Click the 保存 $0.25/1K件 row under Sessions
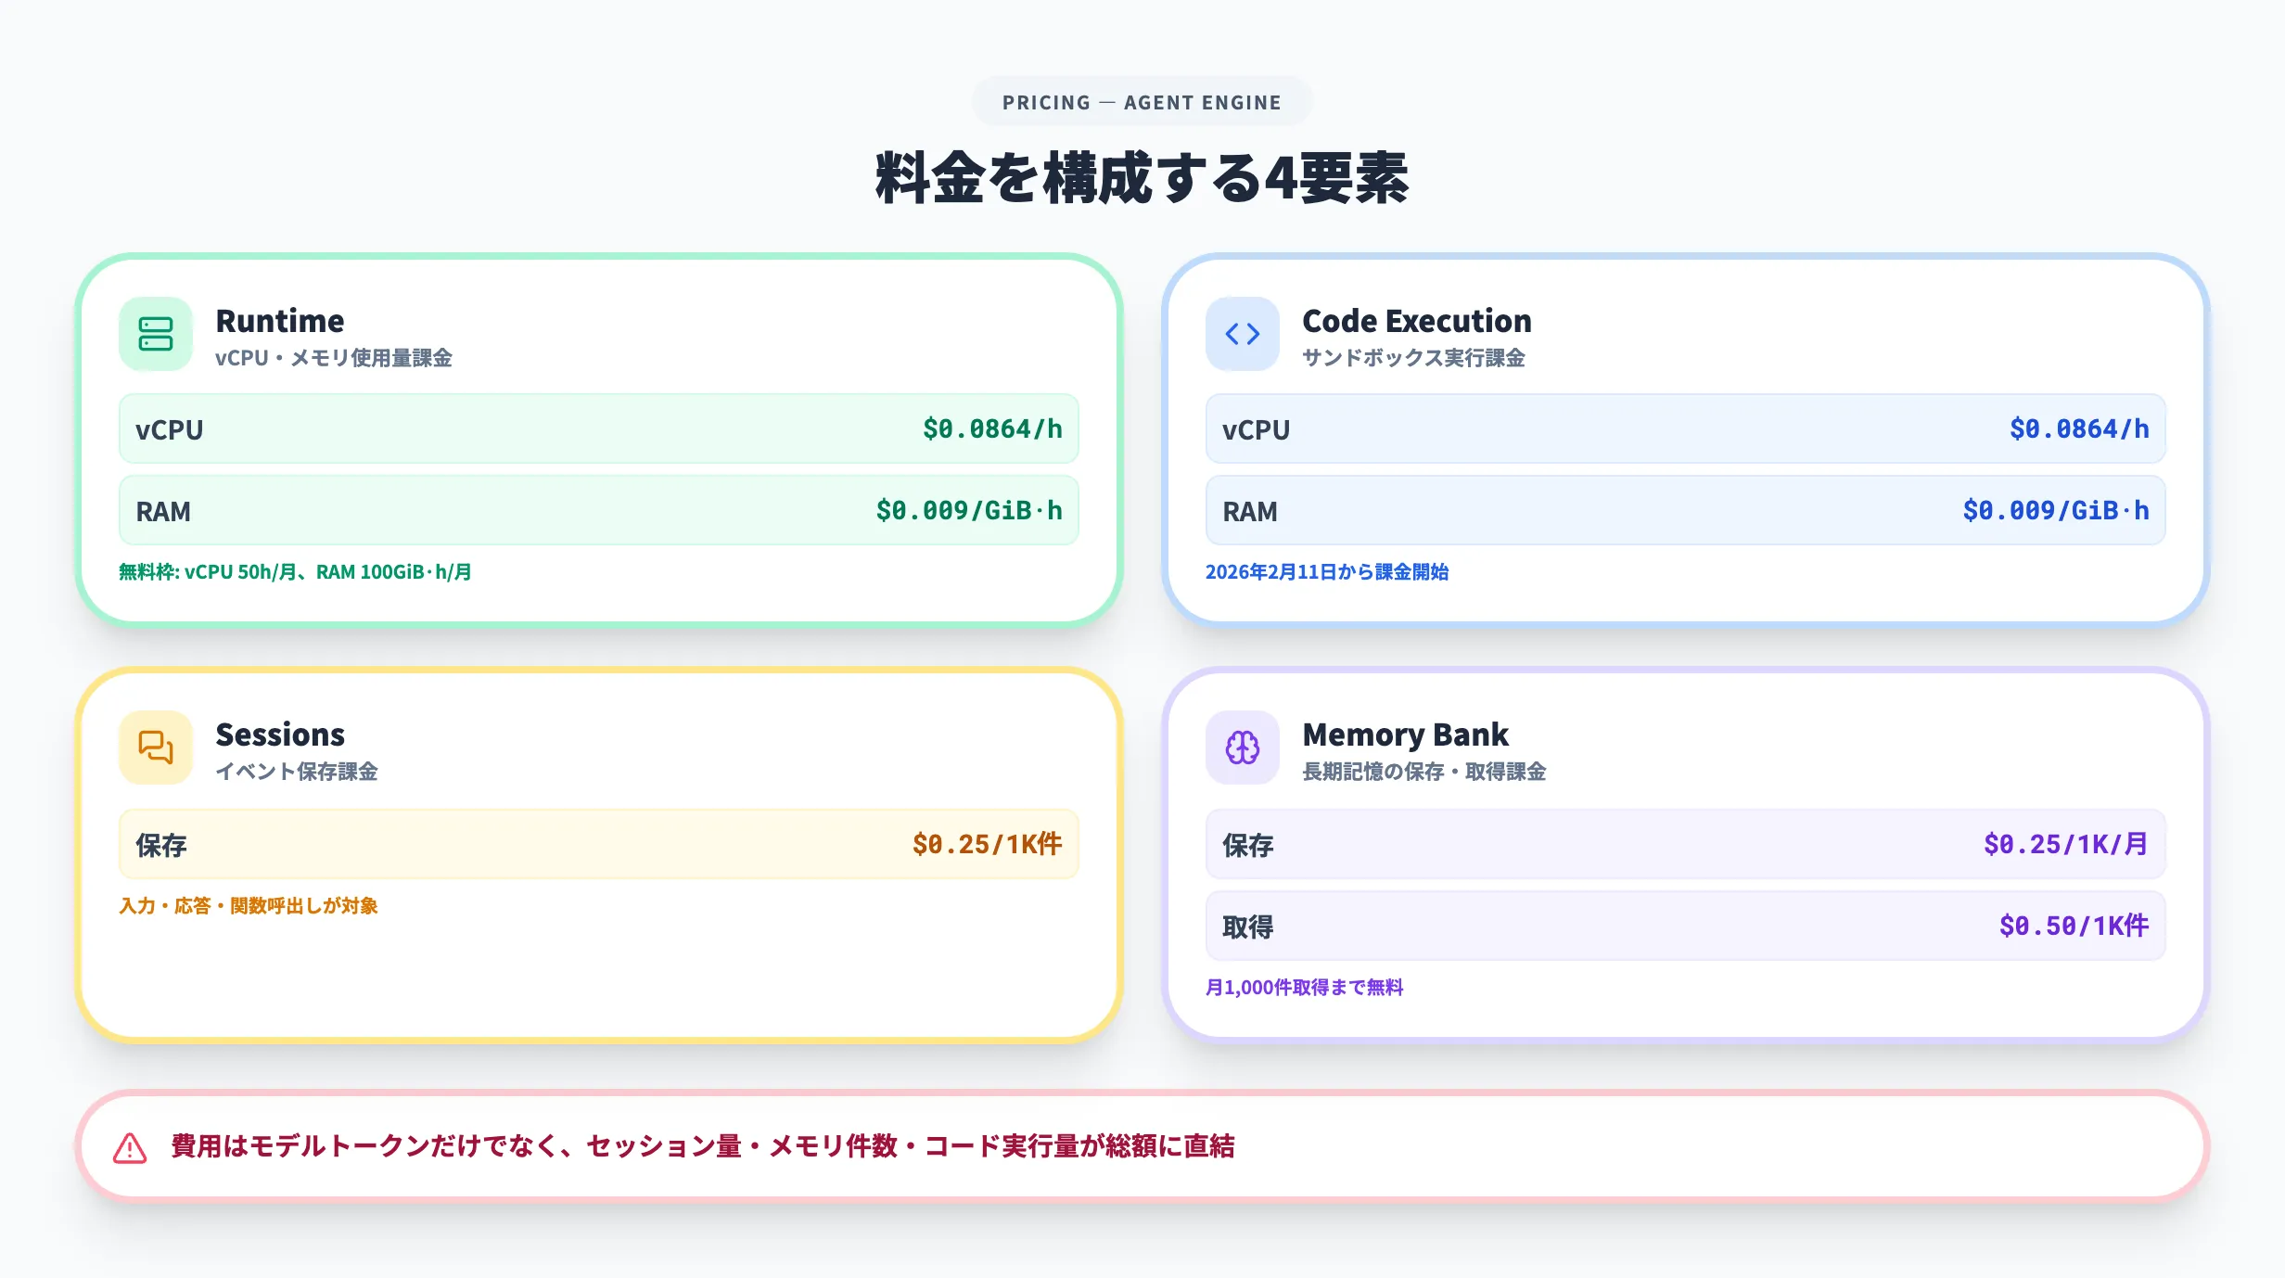 click(598, 844)
